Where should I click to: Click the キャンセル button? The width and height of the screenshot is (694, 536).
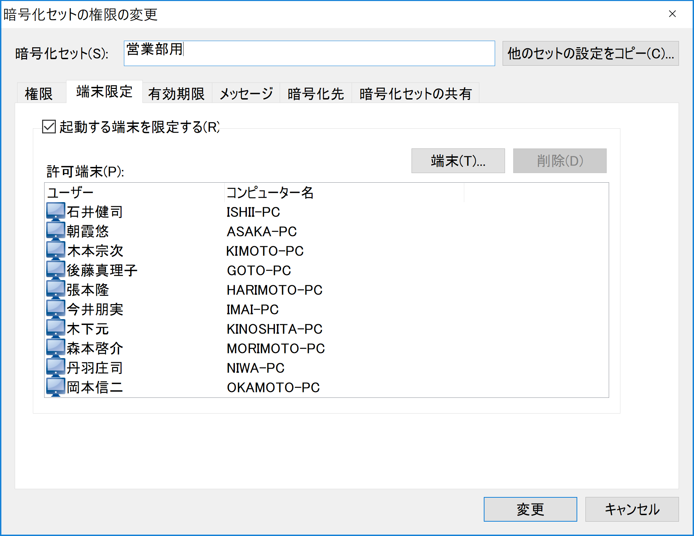632,509
